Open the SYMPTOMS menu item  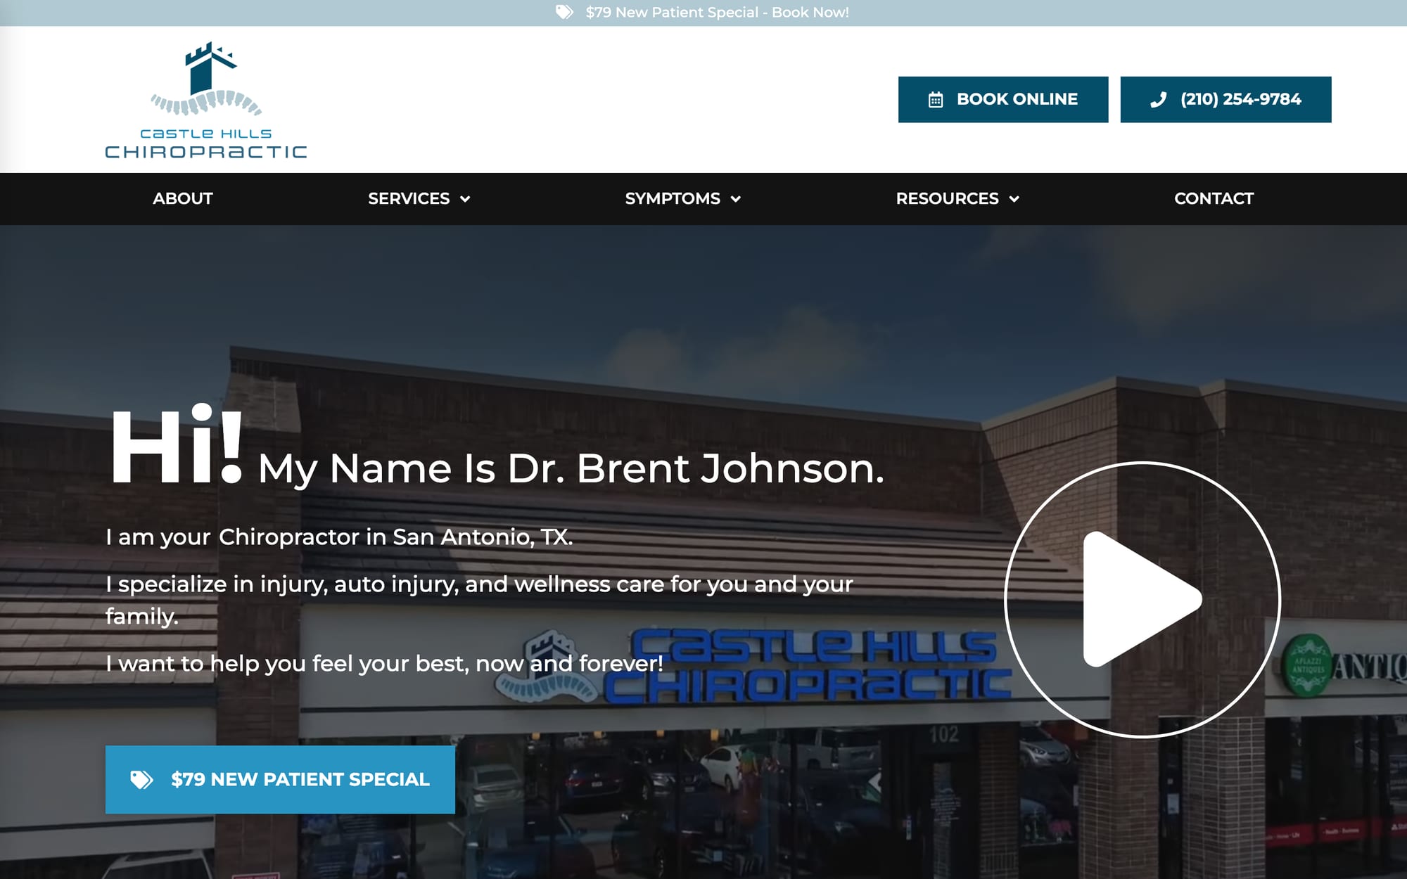(673, 198)
